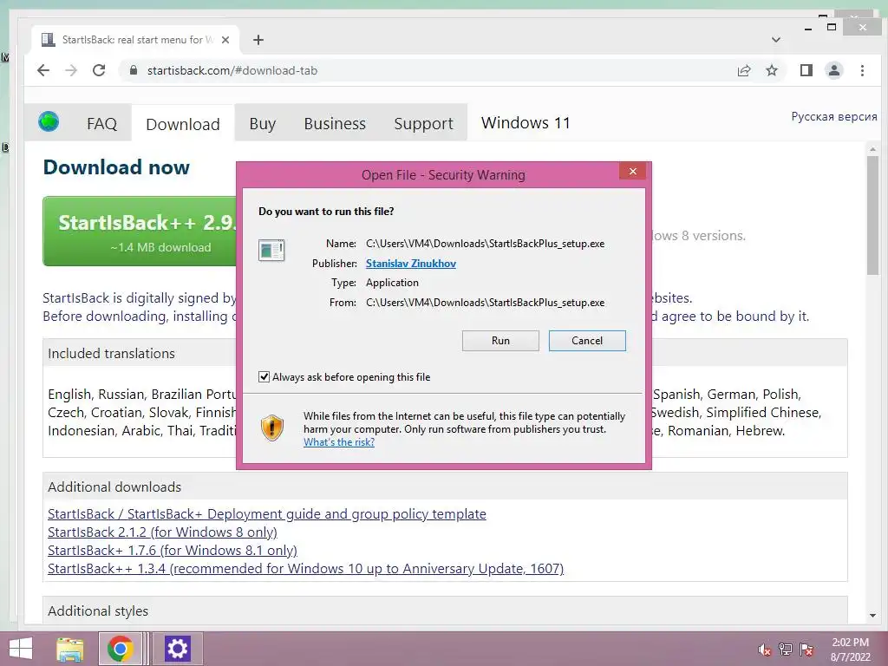Viewport: 888px width, 666px height.
Task: Open the Business tab
Action: (x=335, y=123)
